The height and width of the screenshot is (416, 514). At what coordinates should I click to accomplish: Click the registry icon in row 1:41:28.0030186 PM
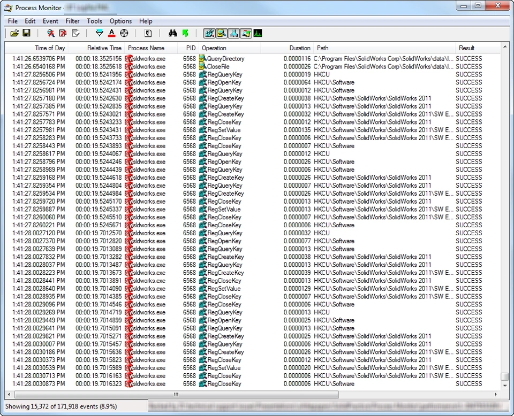[x=203, y=352]
